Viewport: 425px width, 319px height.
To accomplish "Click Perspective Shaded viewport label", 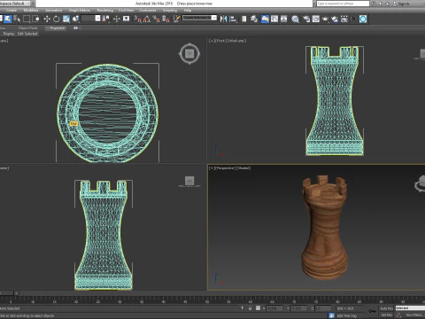I will [230, 168].
